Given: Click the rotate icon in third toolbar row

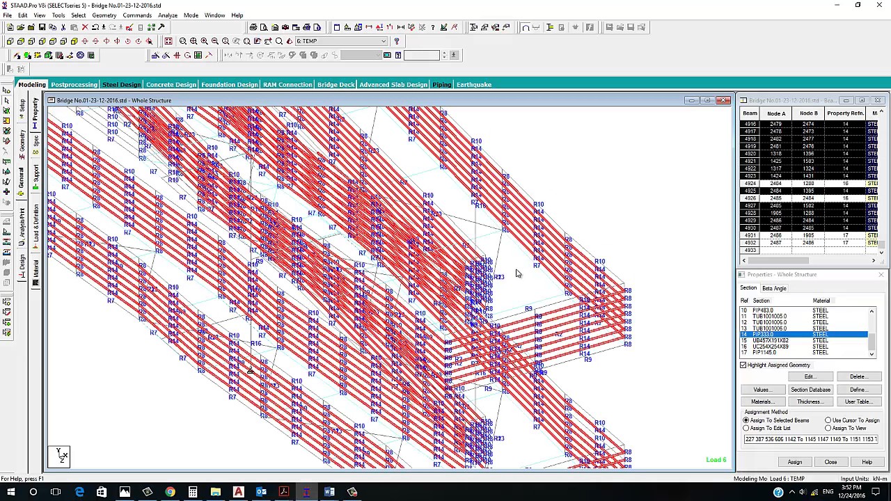Looking at the screenshot, I should (188, 55).
